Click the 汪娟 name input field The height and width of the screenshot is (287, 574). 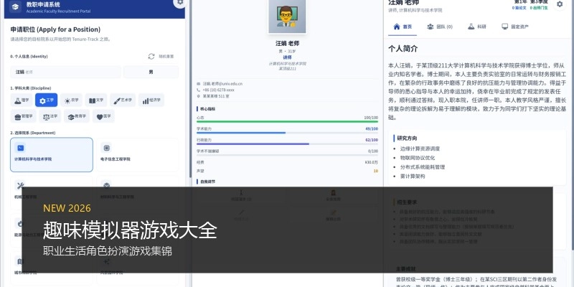pyautogui.click(x=66, y=72)
